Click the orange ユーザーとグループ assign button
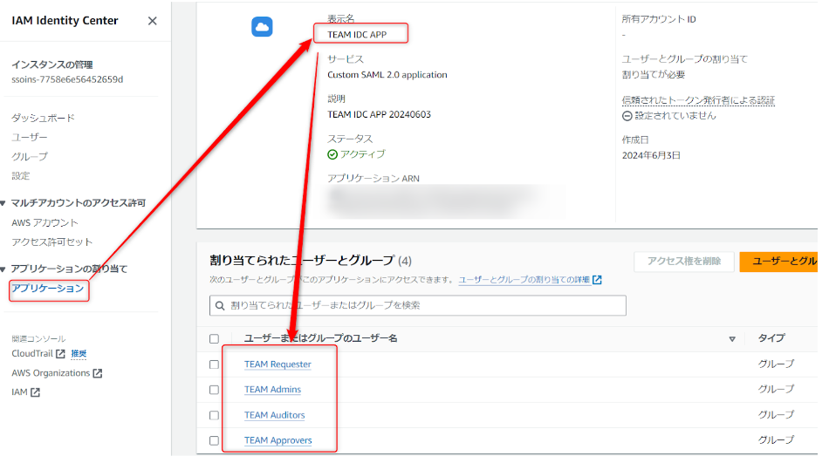The image size is (829, 463). coord(778,261)
